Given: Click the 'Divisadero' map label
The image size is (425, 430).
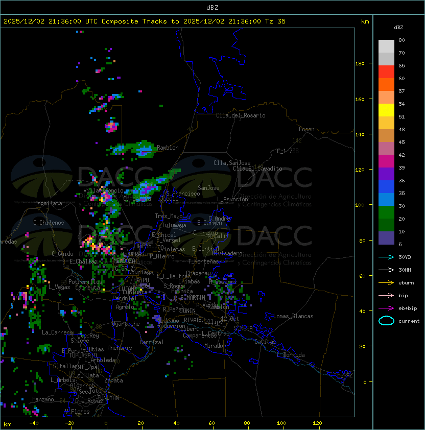Looking at the screenshot, I should coord(227,253).
